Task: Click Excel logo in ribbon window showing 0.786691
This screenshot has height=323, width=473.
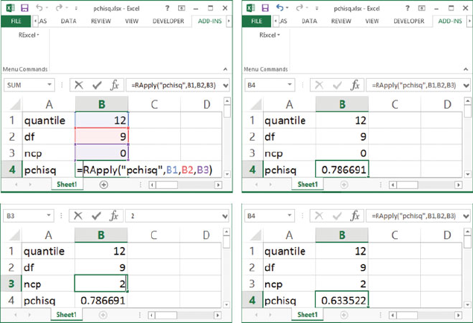Action: 251,8
